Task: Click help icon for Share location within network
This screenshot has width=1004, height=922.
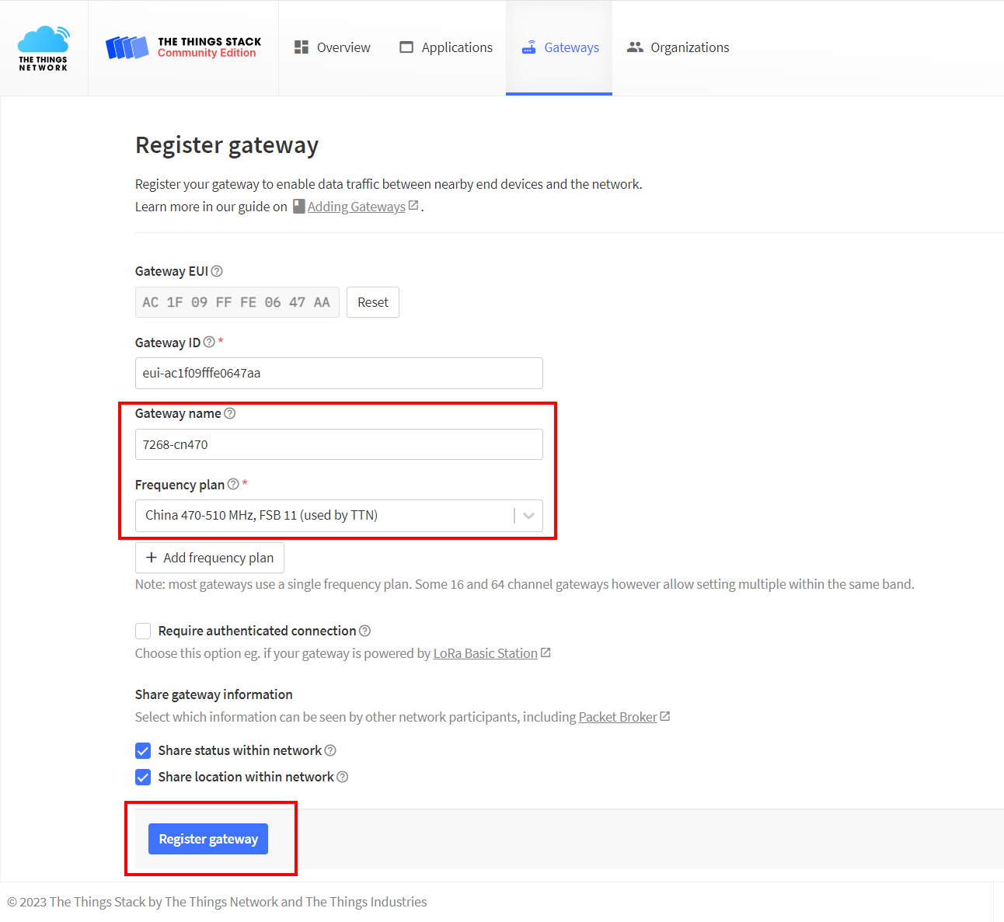Action: 343,777
